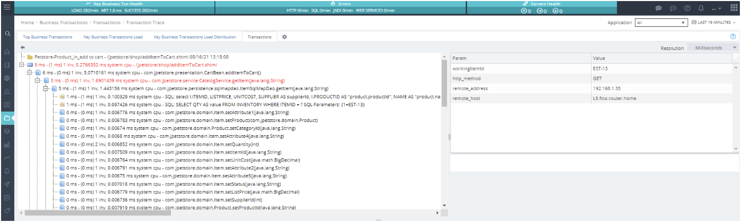Go to Business Transactions breadcrumb
Viewport: 742px width, 223px height.
click(63, 23)
